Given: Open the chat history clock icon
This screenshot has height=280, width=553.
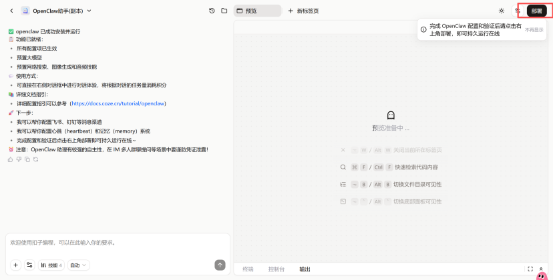Looking at the screenshot, I should [212, 11].
